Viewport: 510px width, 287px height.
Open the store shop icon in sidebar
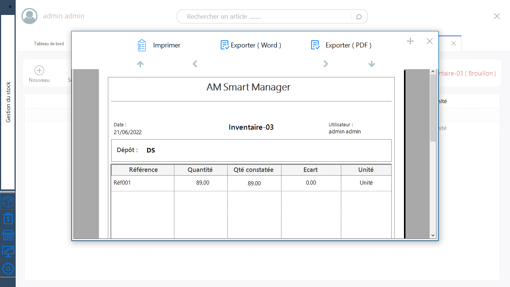[8, 235]
